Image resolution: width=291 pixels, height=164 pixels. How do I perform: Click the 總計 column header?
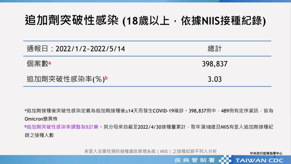tap(215, 49)
